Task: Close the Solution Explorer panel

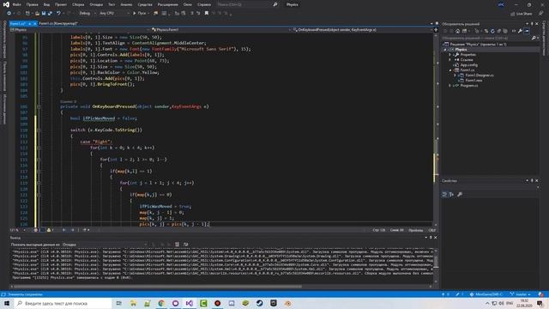Action: click(537, 24)
